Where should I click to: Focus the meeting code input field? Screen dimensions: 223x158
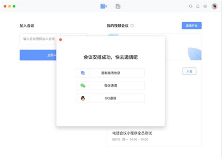tap(37, 39)
